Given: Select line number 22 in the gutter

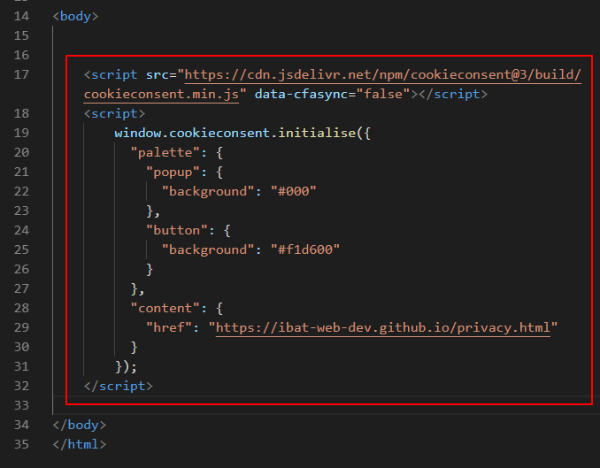Looking at the screenshot, I should [x=21, y=191].
